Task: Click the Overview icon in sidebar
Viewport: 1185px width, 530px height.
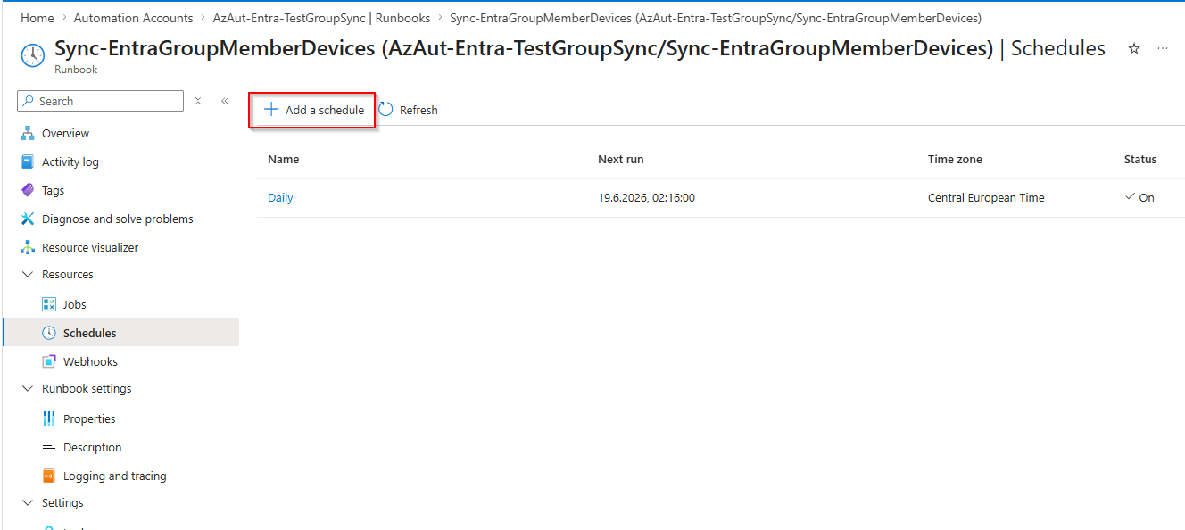Action: click(x=28, y=134)
